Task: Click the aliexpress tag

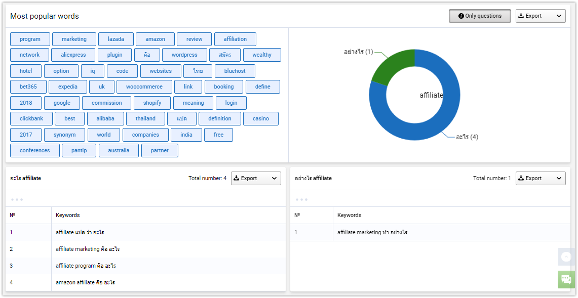Action: click(x=73, y=55)
